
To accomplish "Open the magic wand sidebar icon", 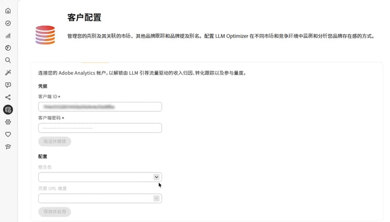I will [8, 73].
